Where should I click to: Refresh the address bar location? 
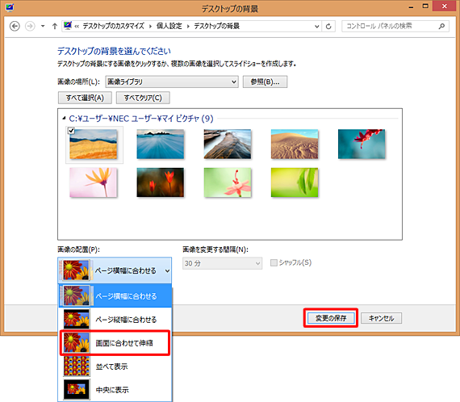click(328, 27)
